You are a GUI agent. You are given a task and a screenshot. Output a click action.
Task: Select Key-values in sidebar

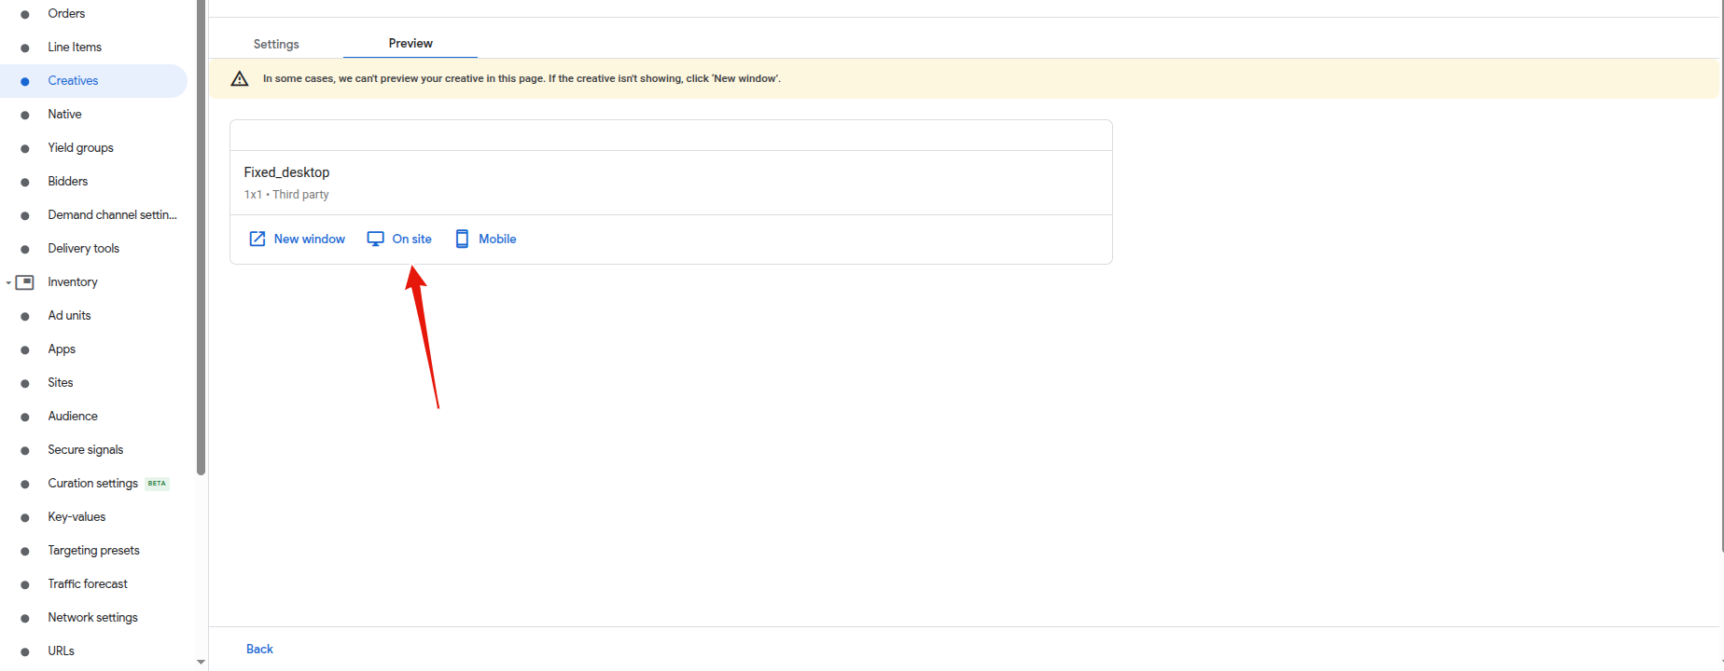point(76,517)
